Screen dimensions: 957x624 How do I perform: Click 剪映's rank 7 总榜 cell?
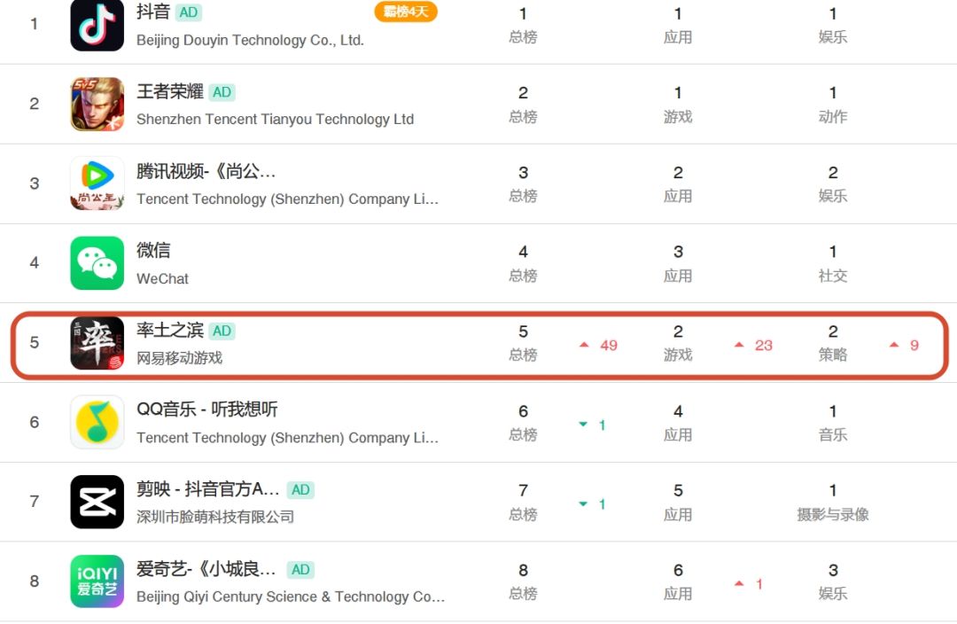[x=523, y=502]
